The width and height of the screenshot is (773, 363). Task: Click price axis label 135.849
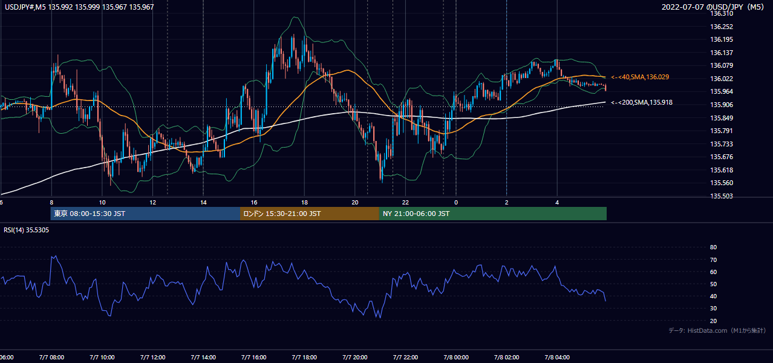pos(722,118)
